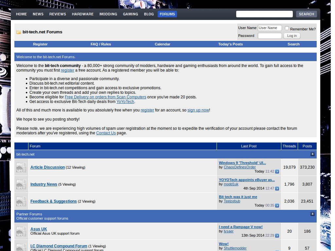Click the Article Discussion forum status icon
Screen dimensions: 335x251
point(21,167)
